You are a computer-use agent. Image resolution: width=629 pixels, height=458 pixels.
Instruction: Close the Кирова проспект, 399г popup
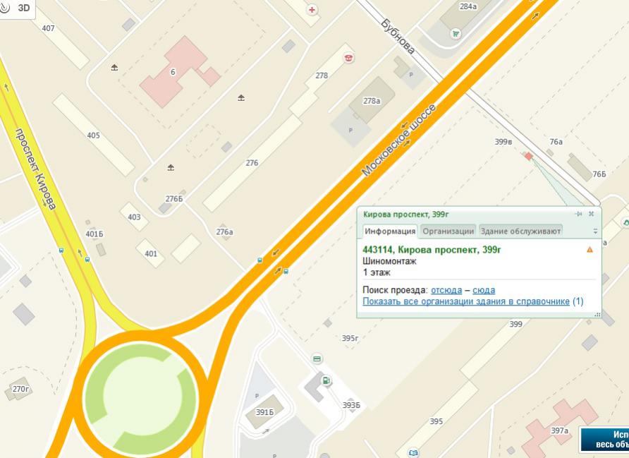coord(592,214)
